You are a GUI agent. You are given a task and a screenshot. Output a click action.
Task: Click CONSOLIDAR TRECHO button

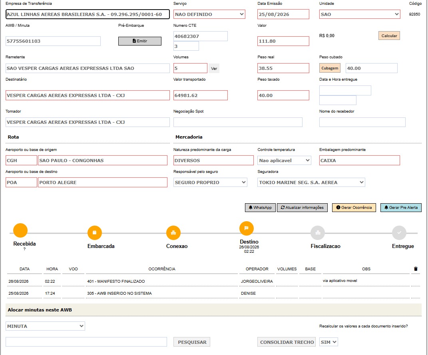[287, 342]
